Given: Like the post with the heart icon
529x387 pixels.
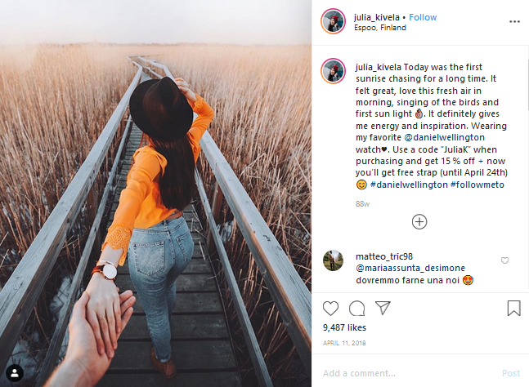Looking at the screenshot, I should click(330, 308).
